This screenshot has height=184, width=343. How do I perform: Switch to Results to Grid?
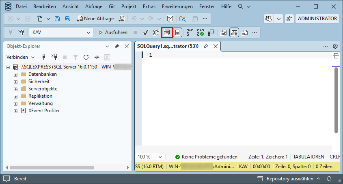coord(234,32)
